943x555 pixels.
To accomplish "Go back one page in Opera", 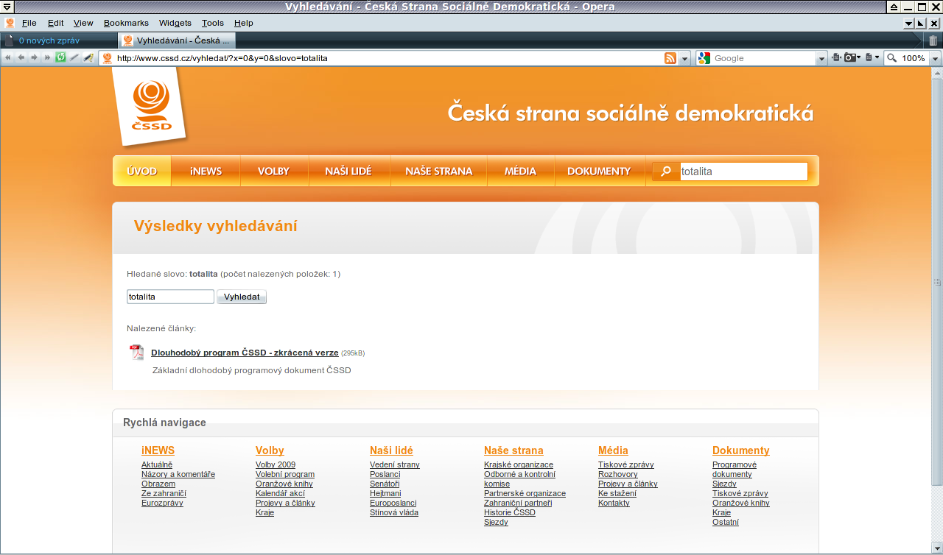I will 21,57.
